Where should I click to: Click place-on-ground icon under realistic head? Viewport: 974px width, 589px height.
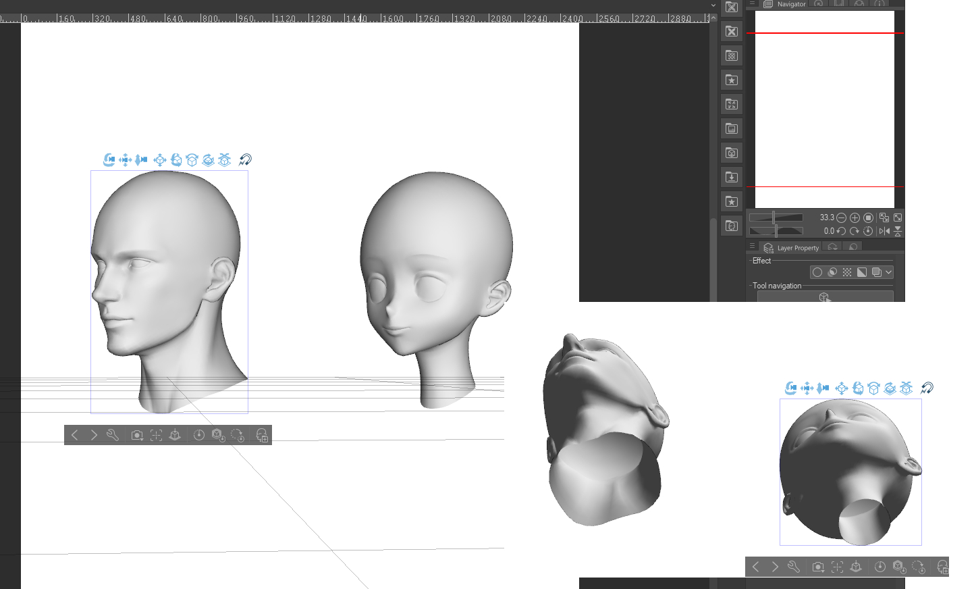pyautogui.click(x=175, y=435)
